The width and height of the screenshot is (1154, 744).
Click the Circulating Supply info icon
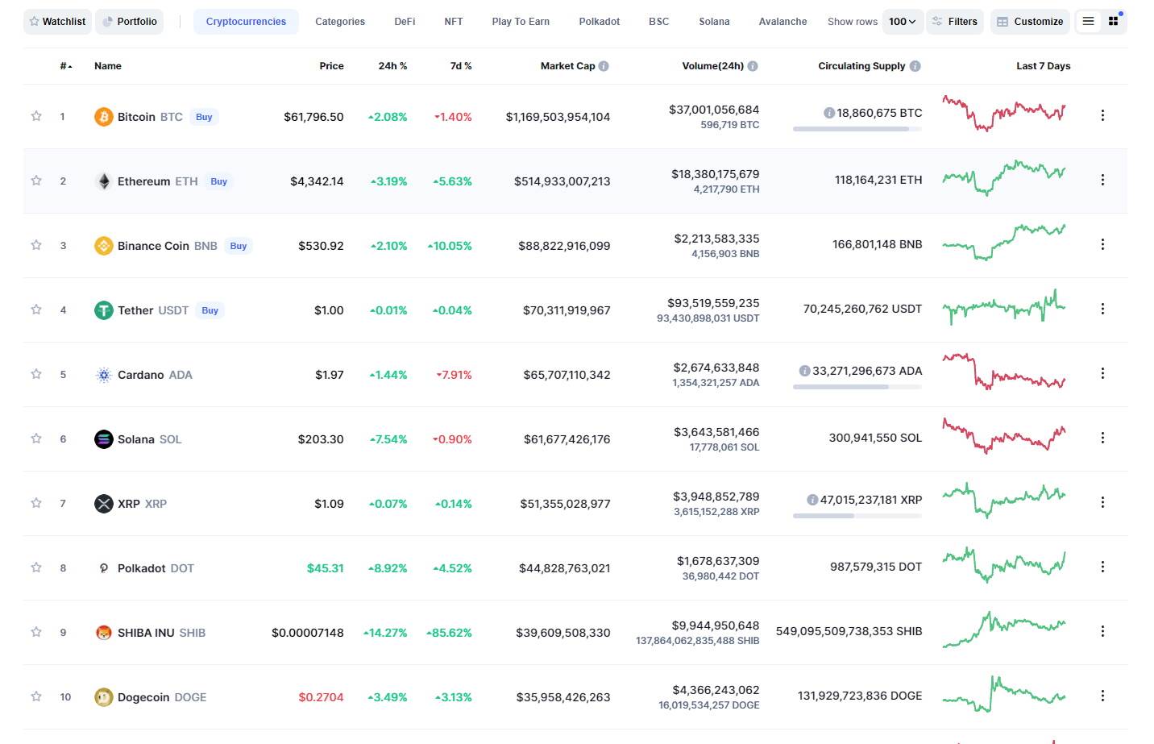pos(915,66)
